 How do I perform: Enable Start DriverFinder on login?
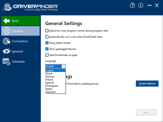(47, 55)
